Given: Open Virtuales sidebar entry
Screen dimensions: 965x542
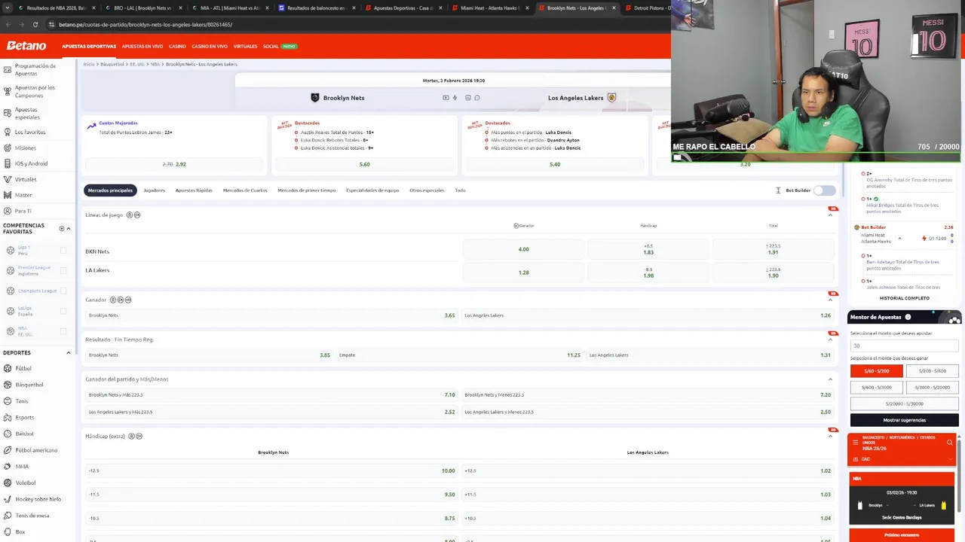Looking at the screenshot, I should [26, 179].
